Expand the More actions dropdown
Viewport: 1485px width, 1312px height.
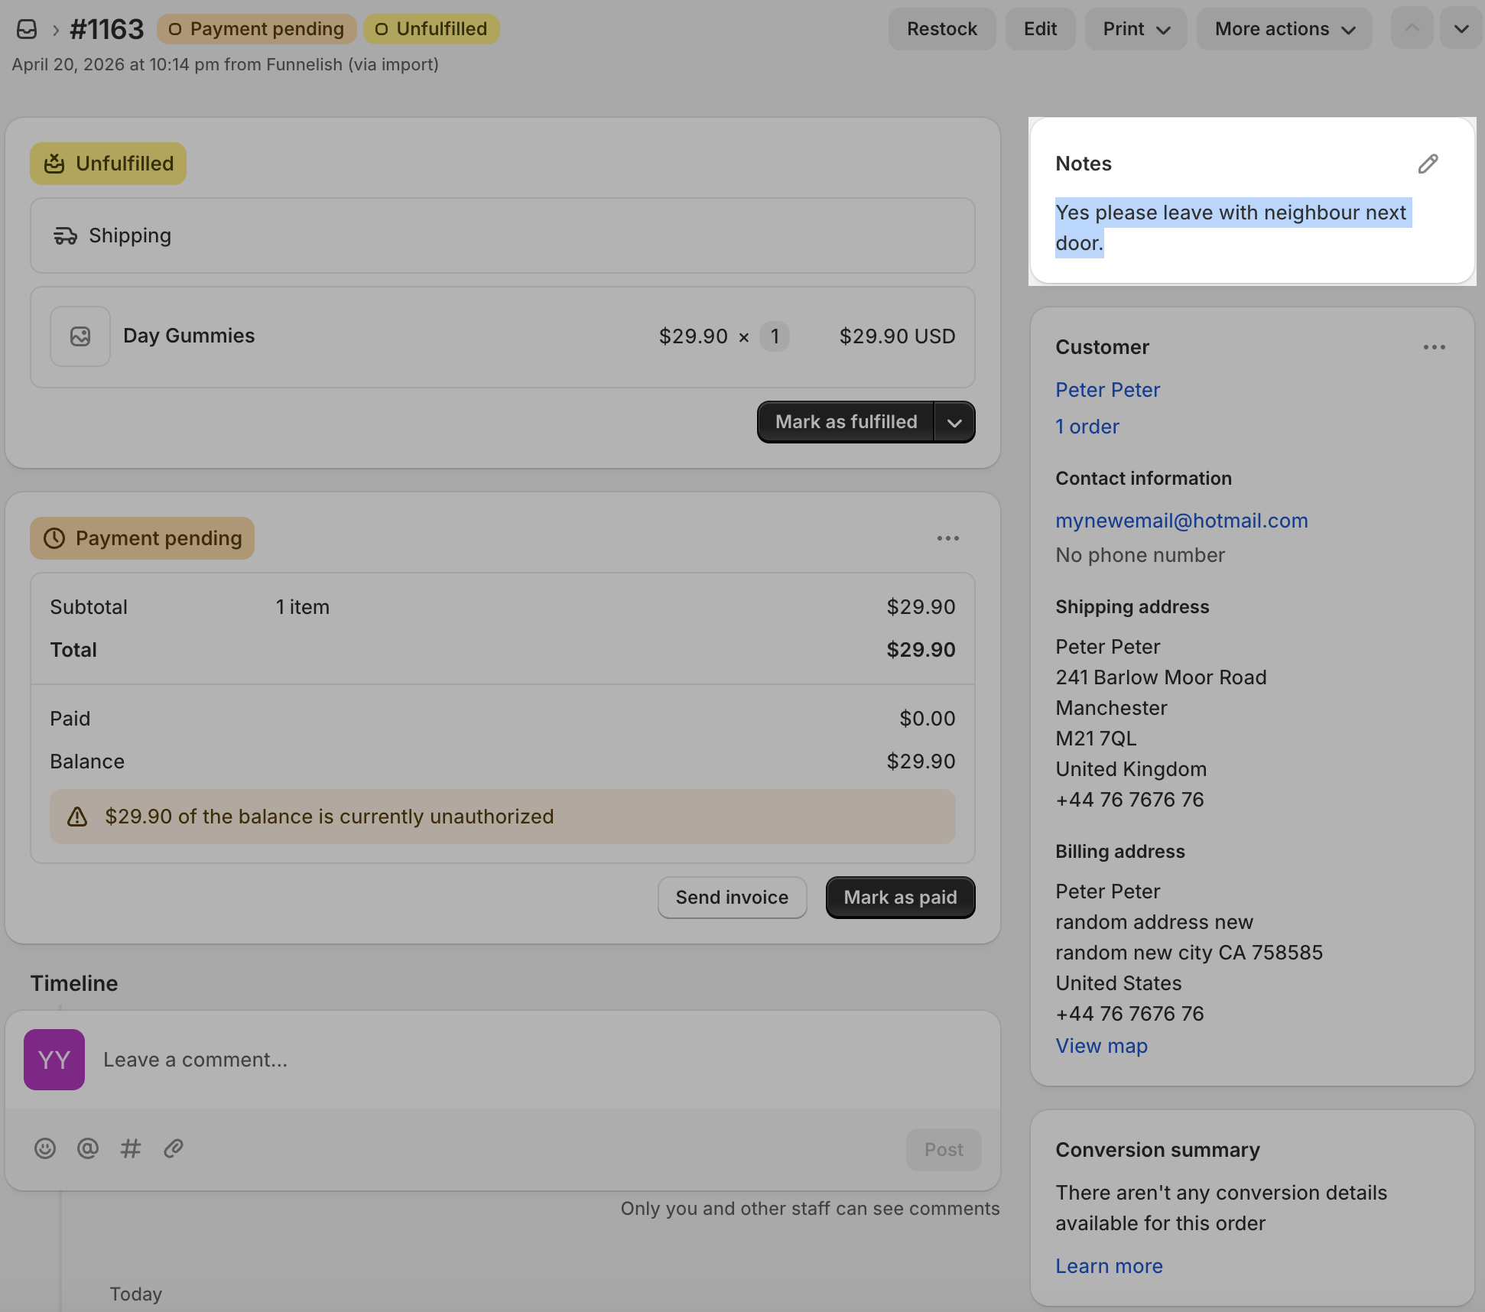1284,29
